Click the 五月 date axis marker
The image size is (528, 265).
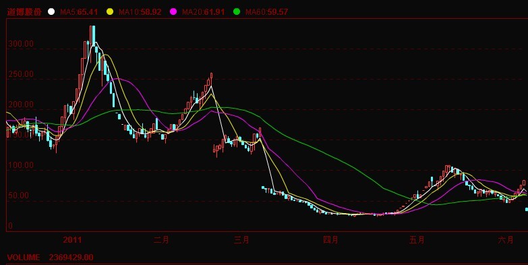coord(417,240)
